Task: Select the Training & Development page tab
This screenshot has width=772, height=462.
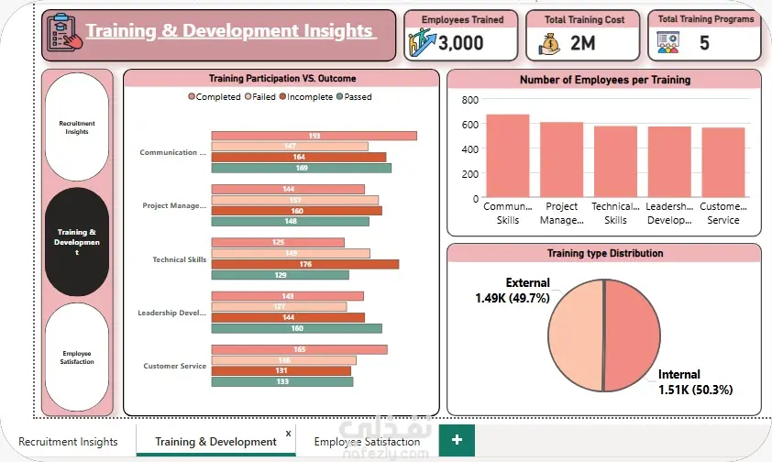Action: (215, 442)
